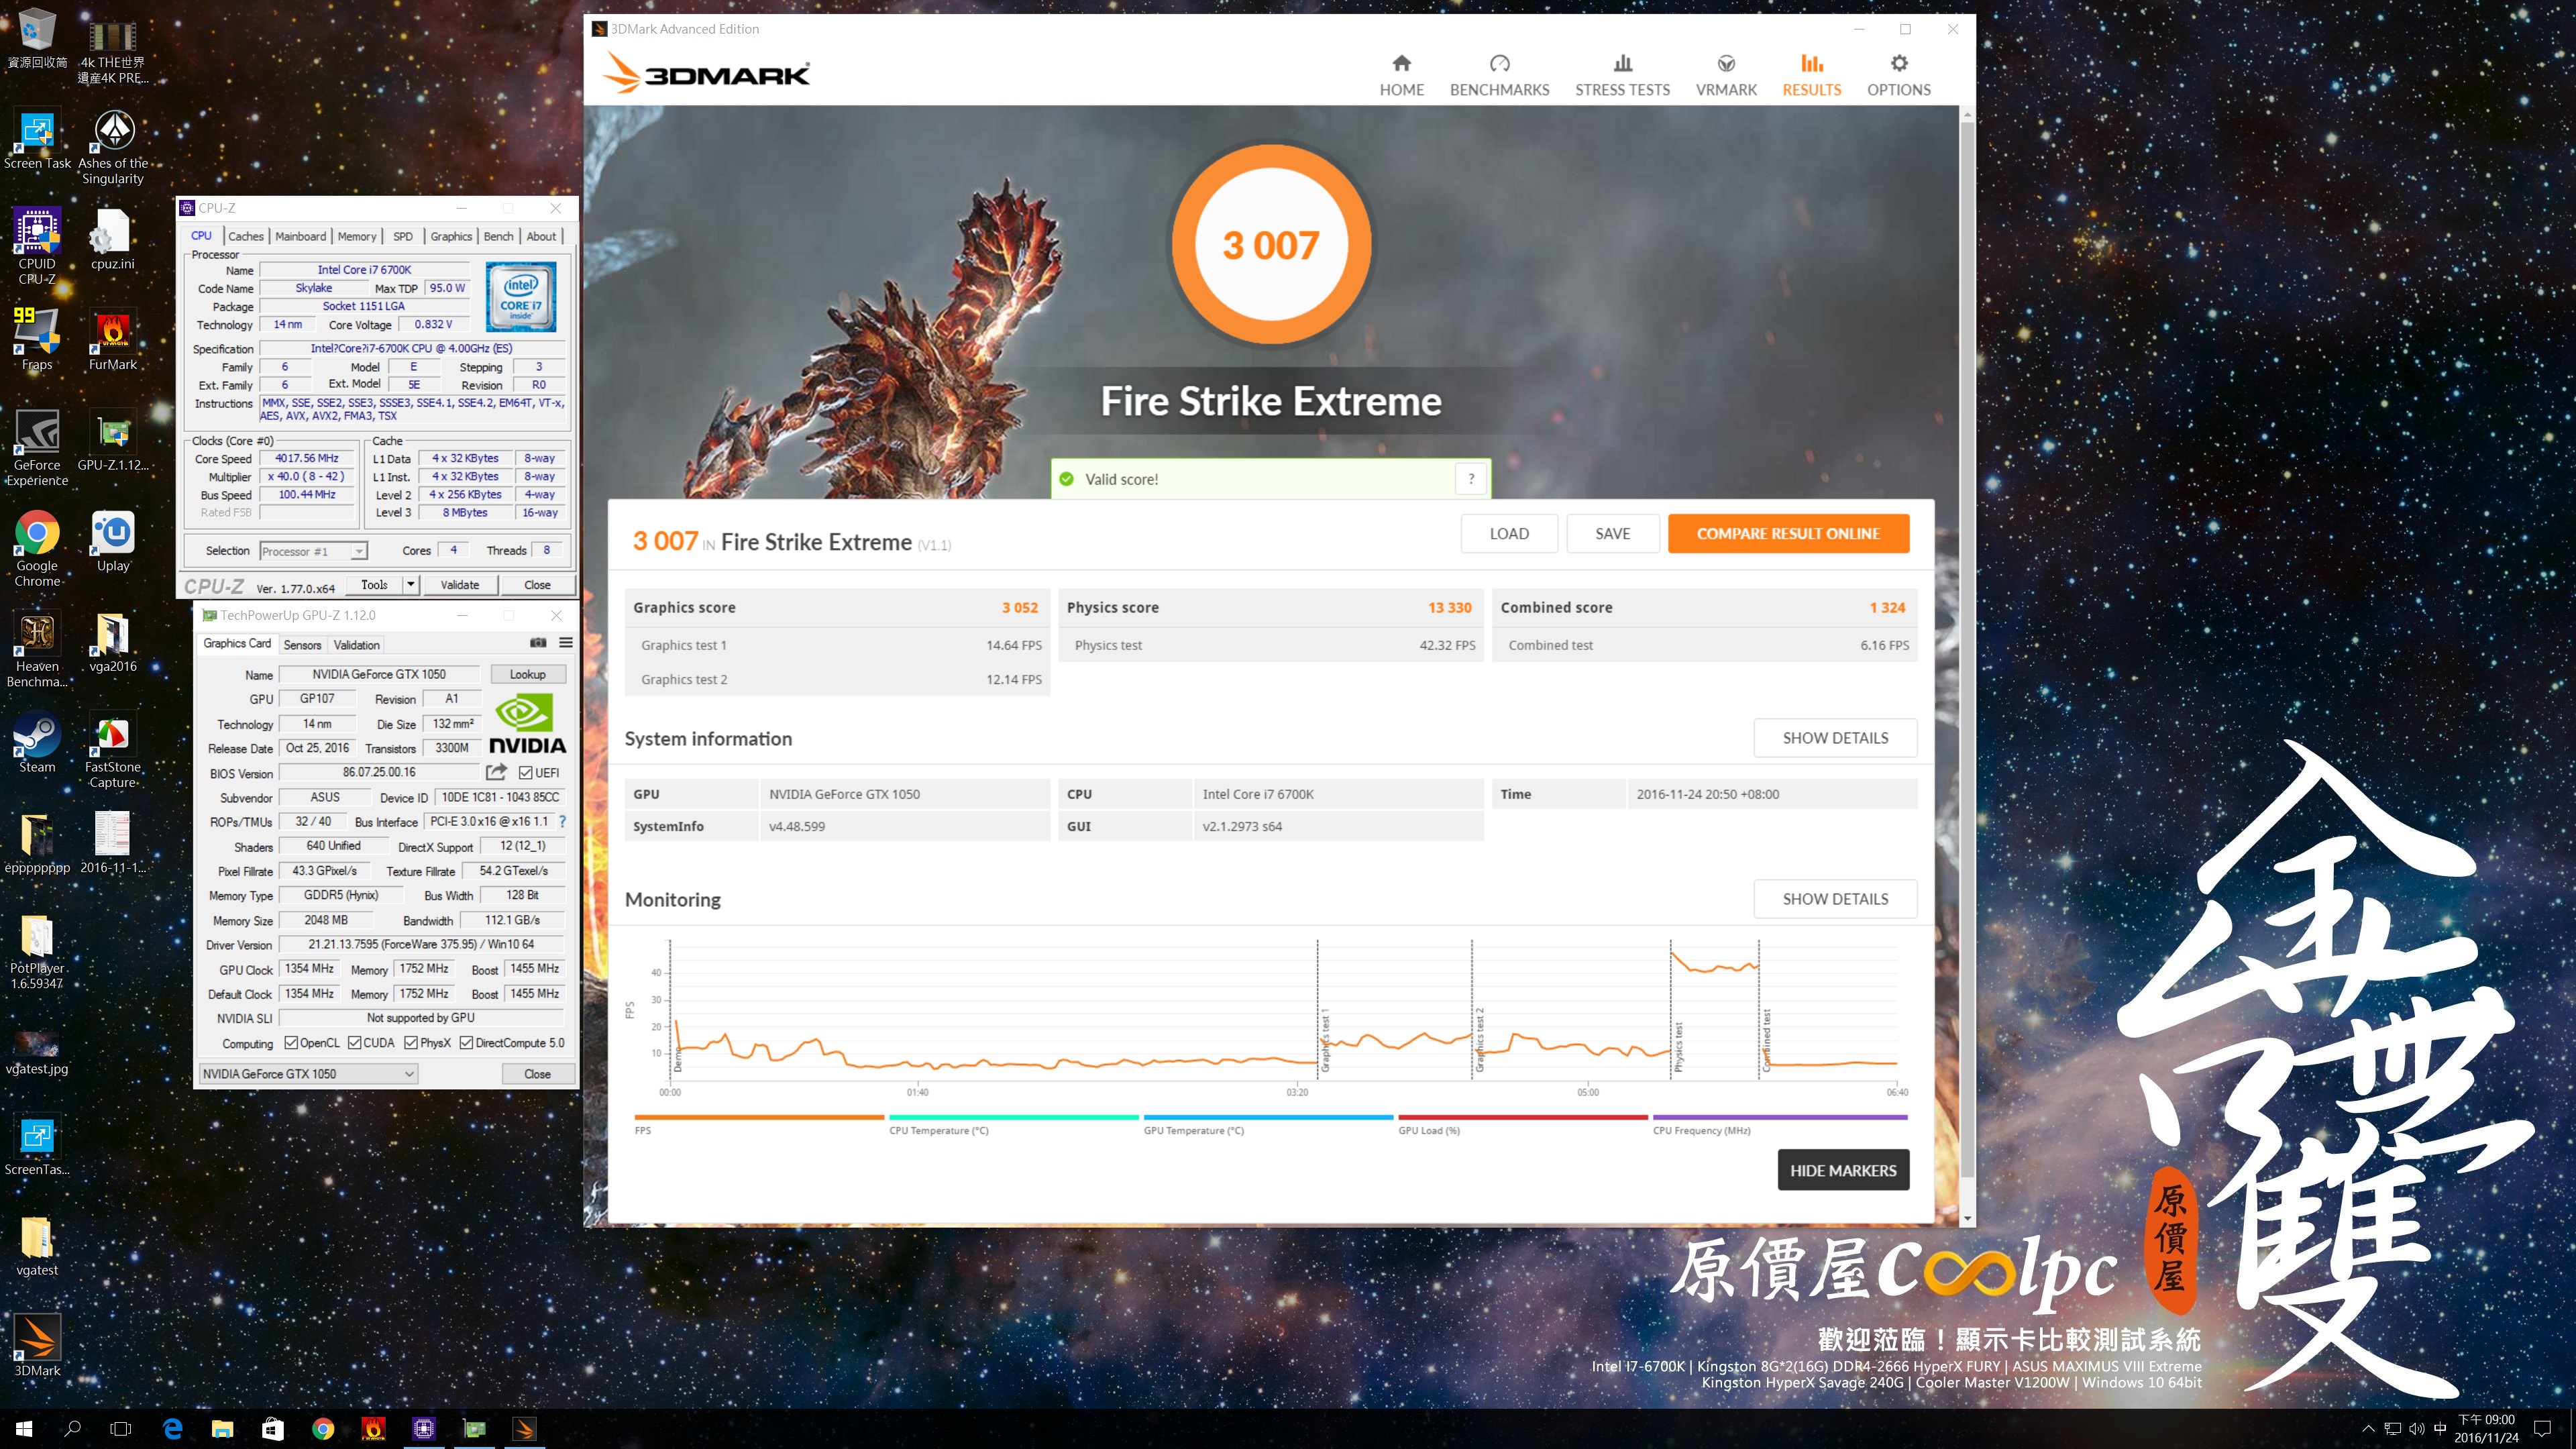The height and width of the screenshot is (1449, 2576).
Task: Open the GPU-Z hamburger menu
Action: click(x=566, y=643)
